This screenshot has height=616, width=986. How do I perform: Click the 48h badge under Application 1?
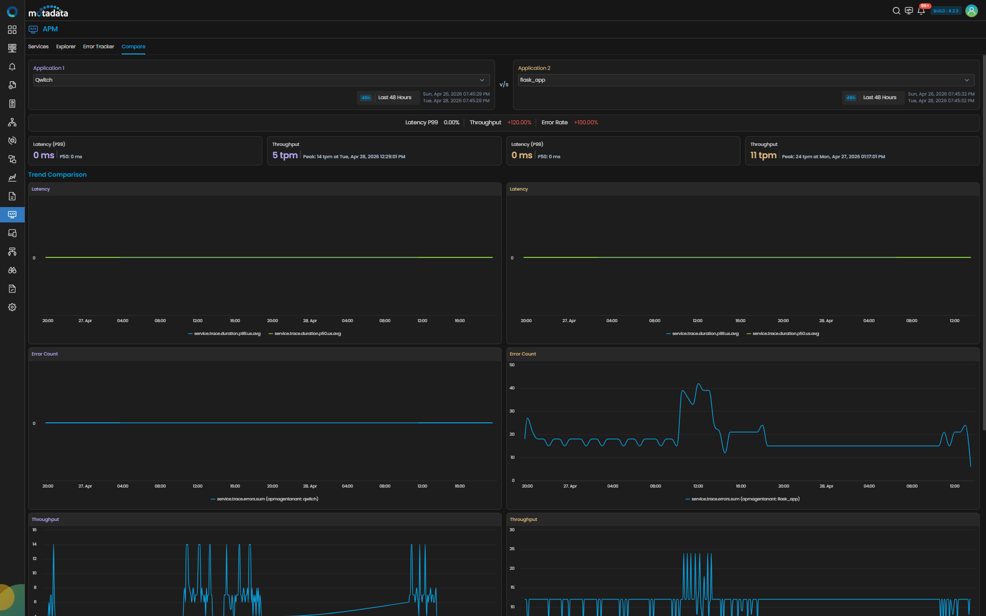366,98
